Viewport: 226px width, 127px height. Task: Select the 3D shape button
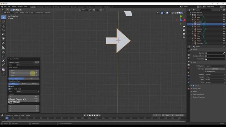(x=31, y=79)
